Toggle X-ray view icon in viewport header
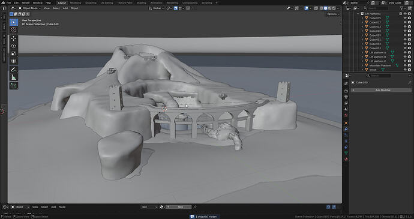 (x=316, y=8)
